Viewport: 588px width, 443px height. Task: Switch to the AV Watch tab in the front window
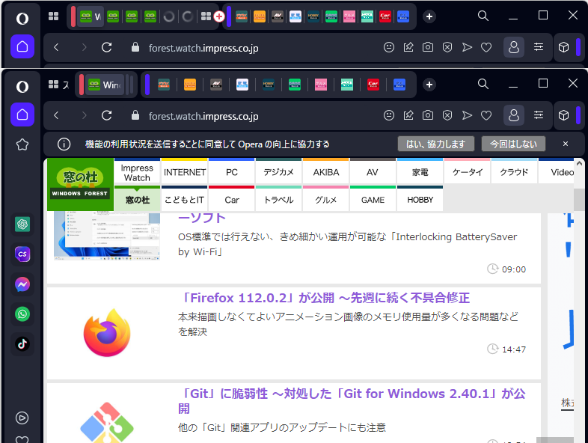click(x=216, y=85)
